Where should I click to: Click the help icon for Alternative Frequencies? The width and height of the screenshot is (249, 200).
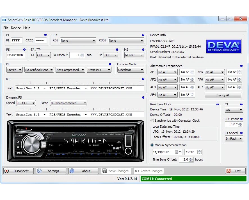click(x=241, y=66)
